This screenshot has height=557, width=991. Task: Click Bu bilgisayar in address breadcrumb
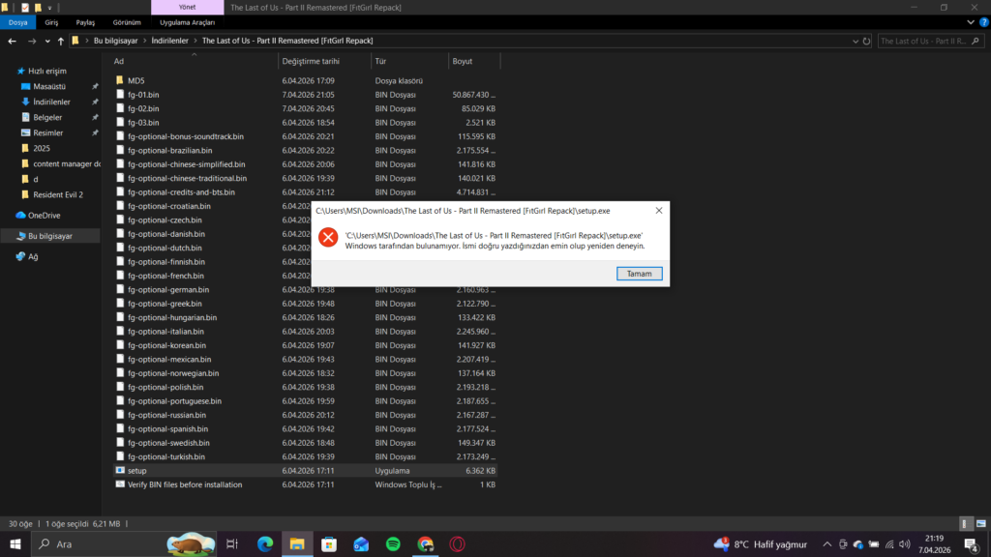point(116,41)
